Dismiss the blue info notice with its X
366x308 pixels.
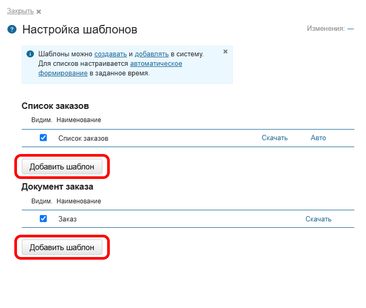pyautogui.click(x=225, y=52)
